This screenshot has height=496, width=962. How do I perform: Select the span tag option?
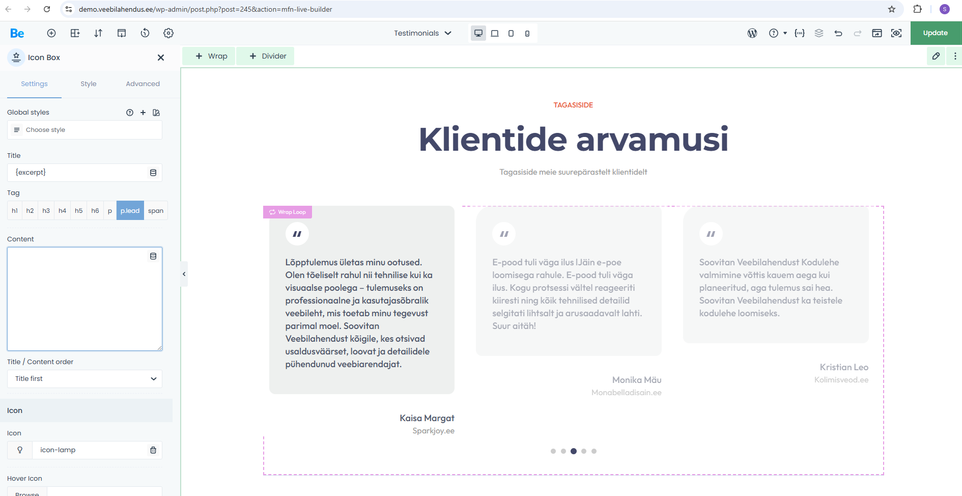point(156,211)
